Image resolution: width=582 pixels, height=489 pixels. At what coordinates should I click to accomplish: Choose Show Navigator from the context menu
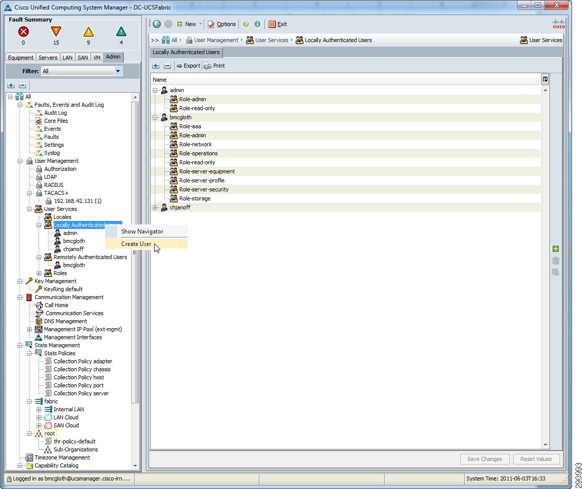click(147, 231)
